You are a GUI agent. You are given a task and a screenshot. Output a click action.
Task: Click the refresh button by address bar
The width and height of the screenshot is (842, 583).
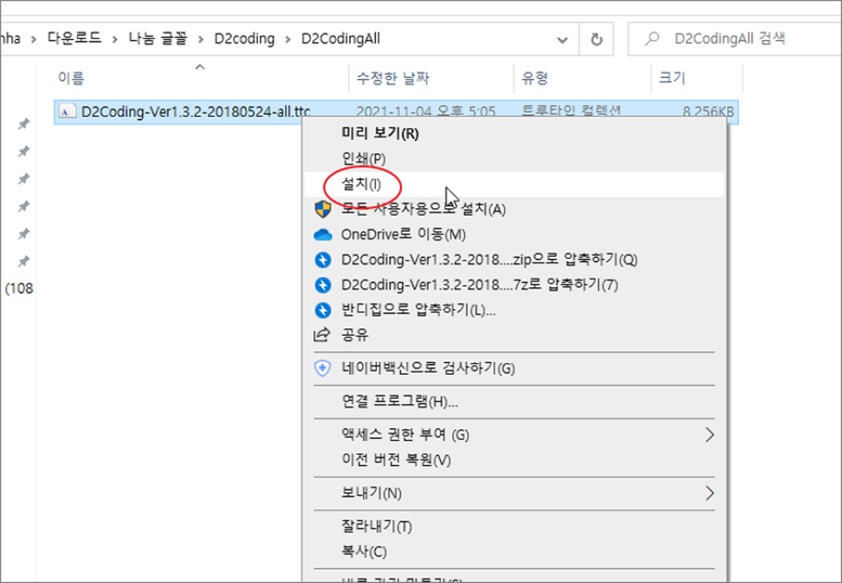pos(596,40)
